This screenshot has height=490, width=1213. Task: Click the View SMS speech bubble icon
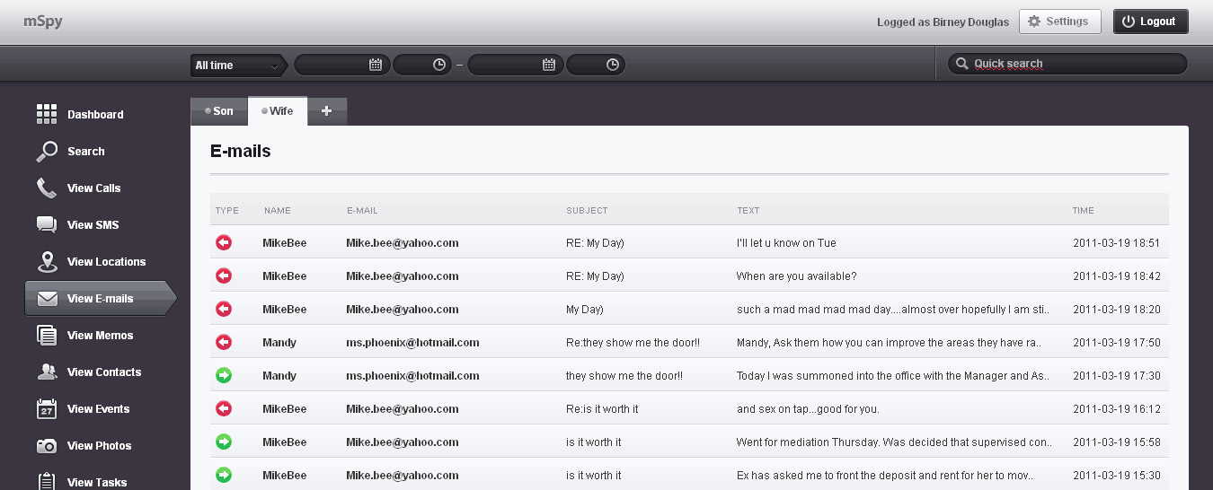(x=47, y=224)
